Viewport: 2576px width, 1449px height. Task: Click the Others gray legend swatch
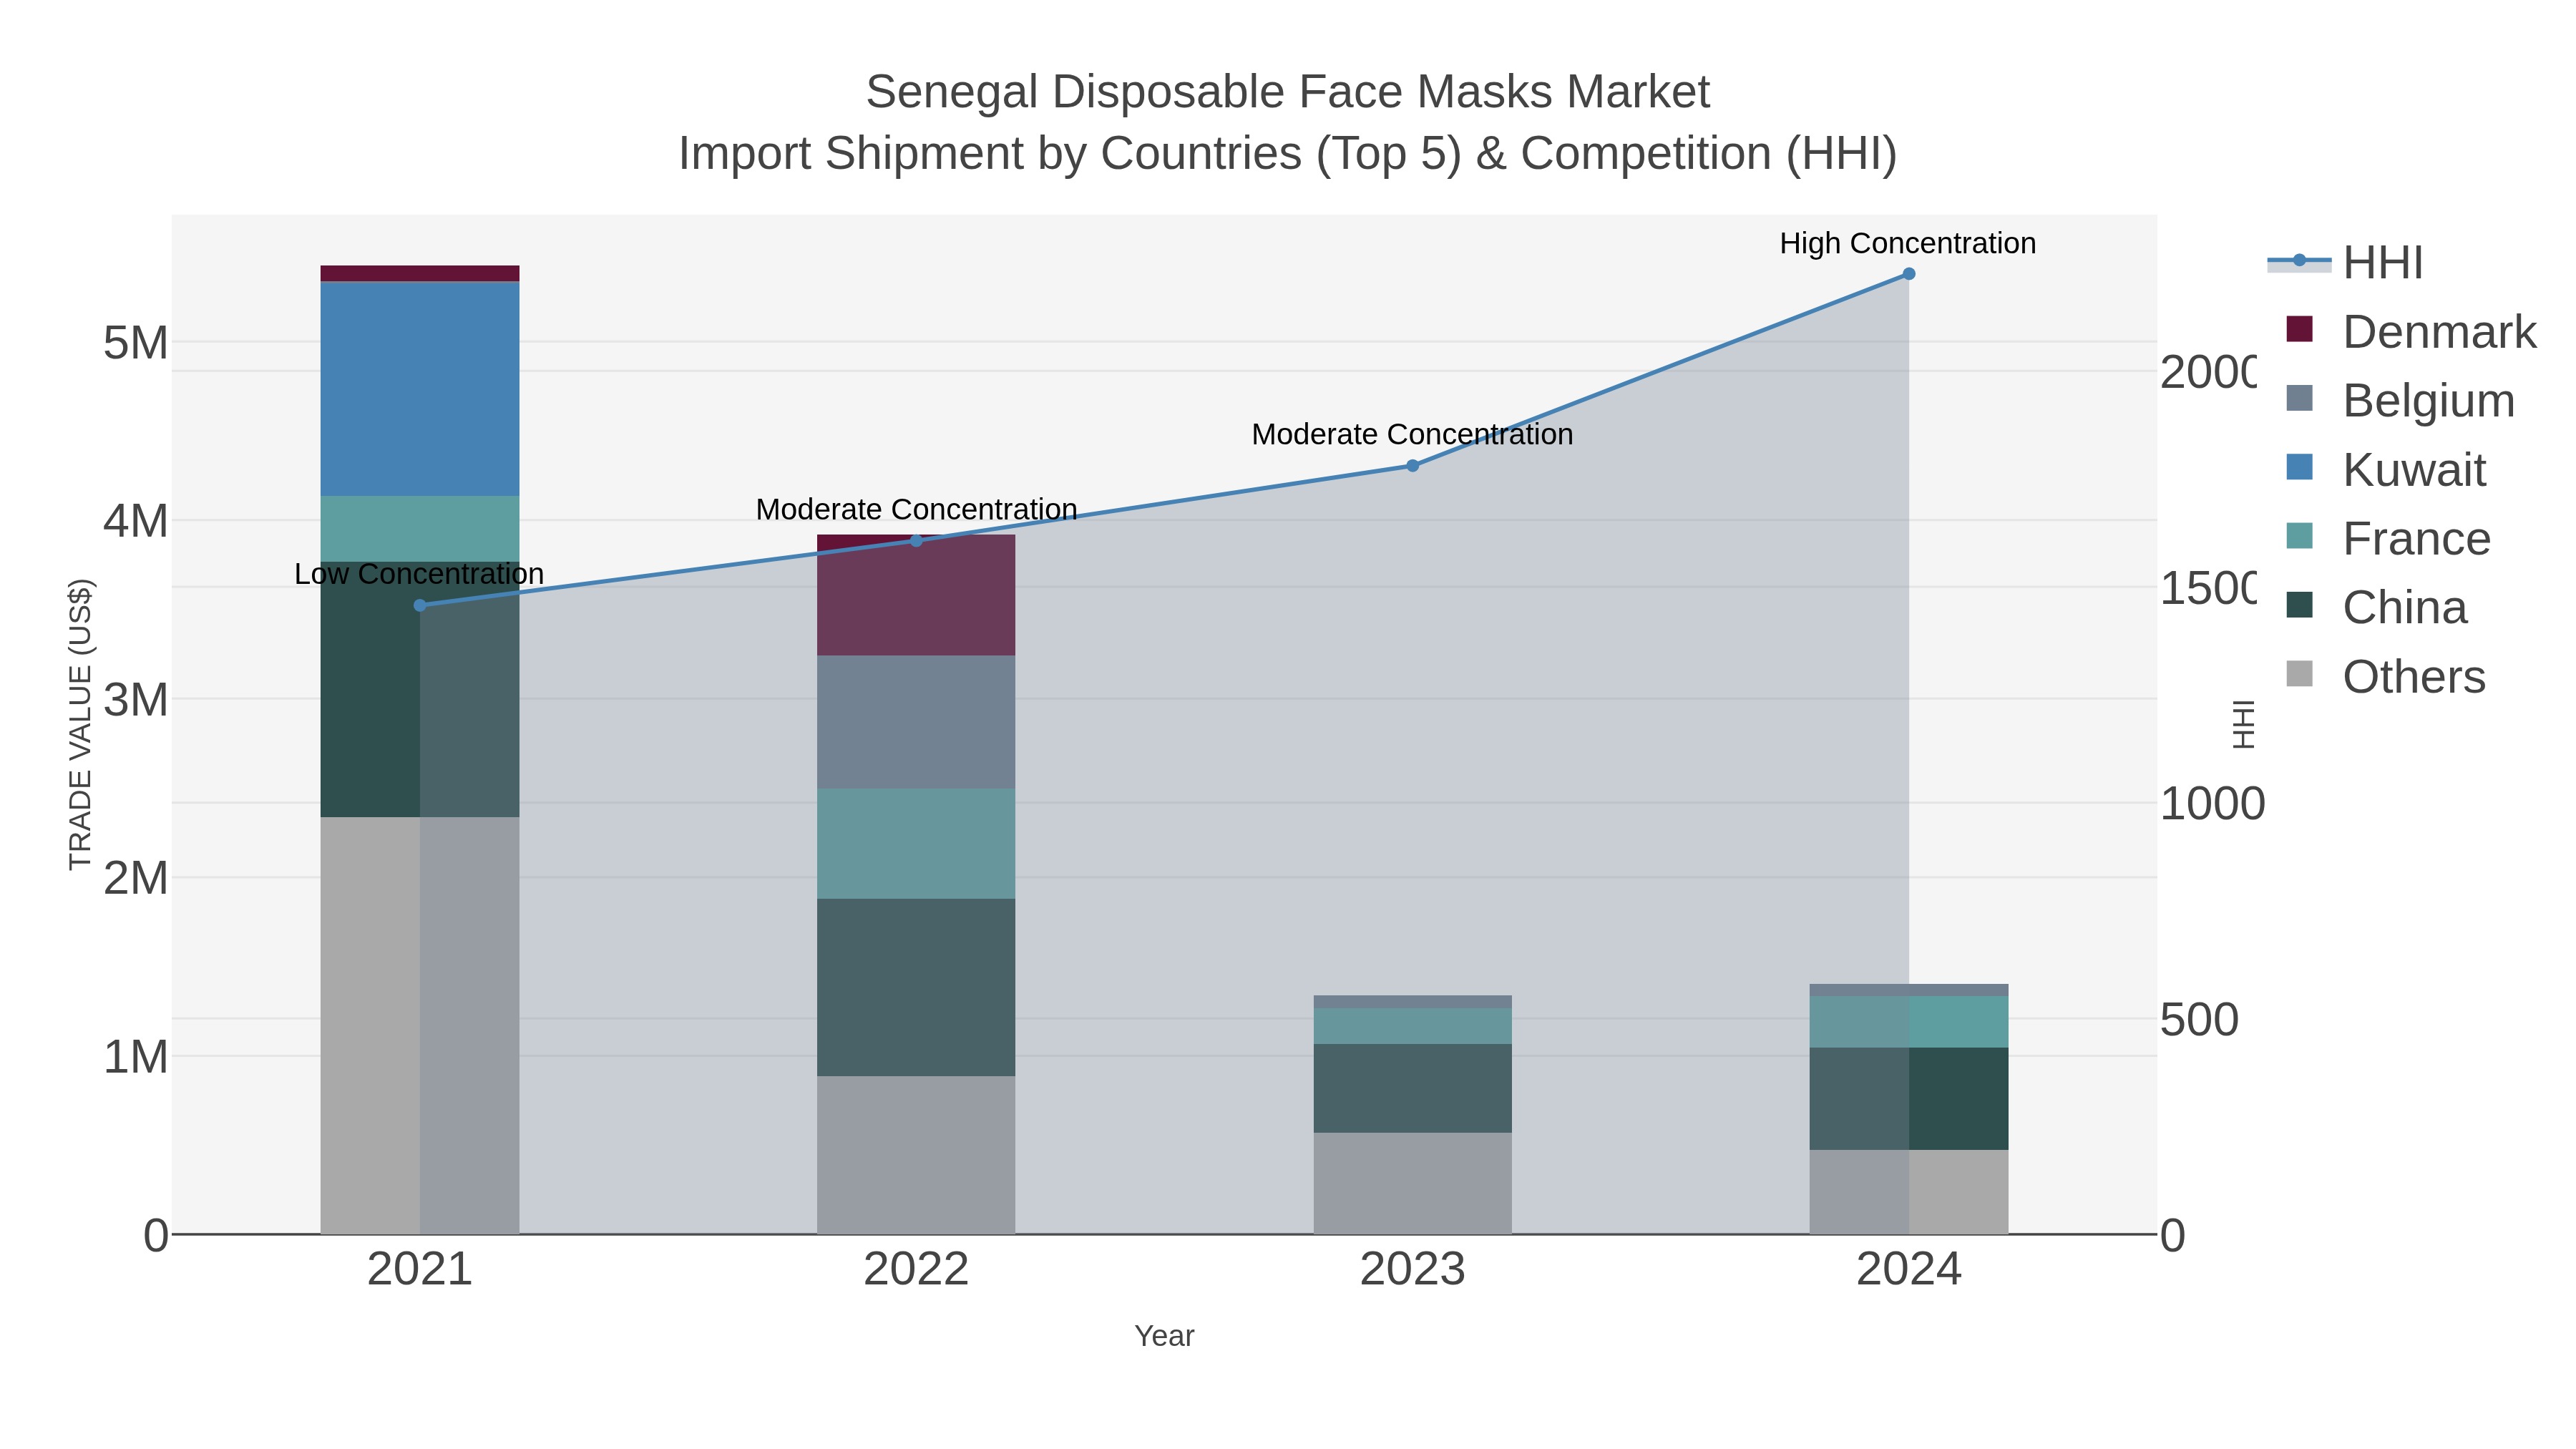click(2299, 674)
